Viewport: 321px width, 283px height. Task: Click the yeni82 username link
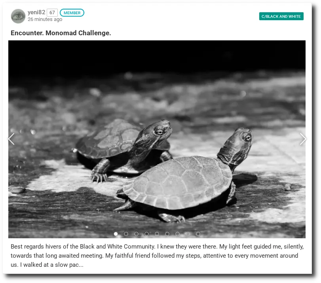pyautogui.click(x=36, y=12)
